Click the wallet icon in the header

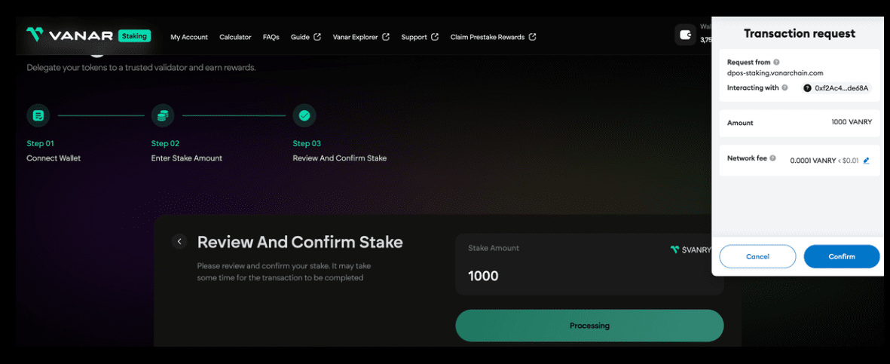point(685,35)
